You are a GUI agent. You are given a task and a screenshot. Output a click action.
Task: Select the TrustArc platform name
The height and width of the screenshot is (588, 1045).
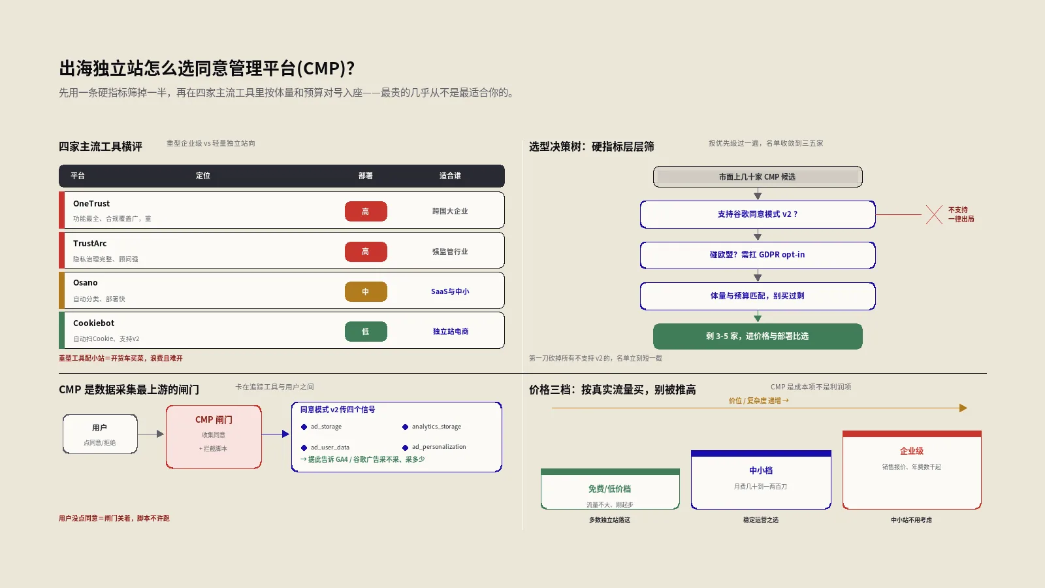point(90,244)
